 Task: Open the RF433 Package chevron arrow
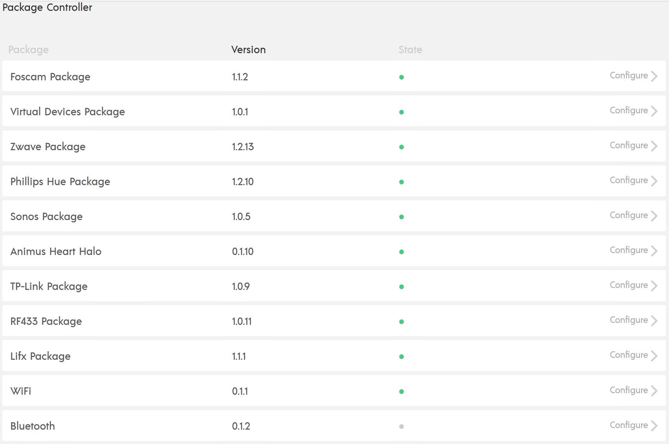click(x=654, y=321)
